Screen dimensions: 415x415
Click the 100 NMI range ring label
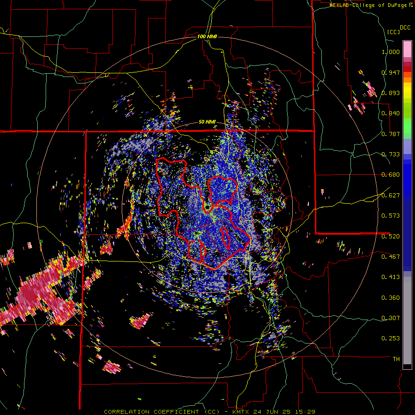point(207,36)
